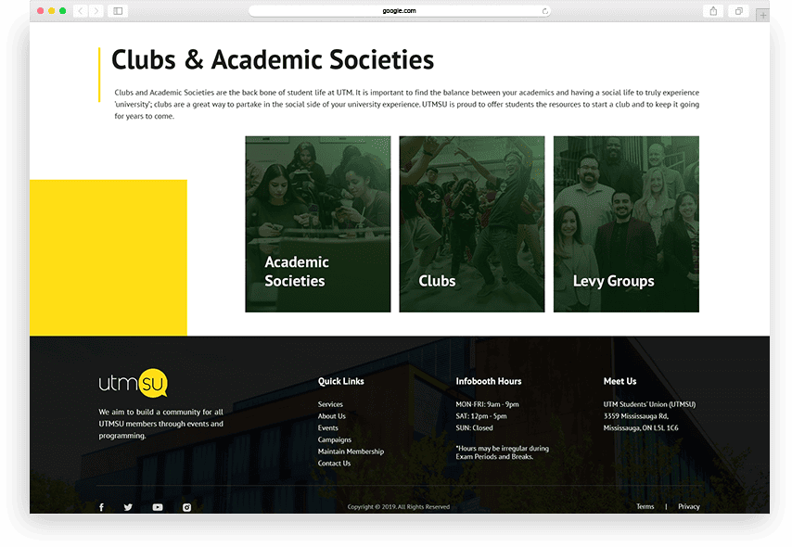
Task: Click the Safari share icon
Action: pos(713,11)
